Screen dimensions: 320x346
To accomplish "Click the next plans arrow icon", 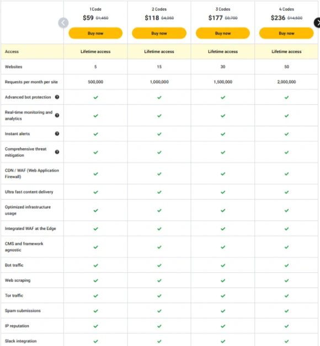I will coord(318,23).
